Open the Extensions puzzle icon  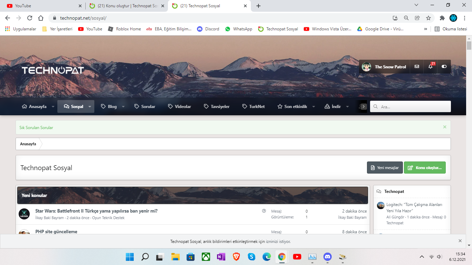[x=442, y=18]
